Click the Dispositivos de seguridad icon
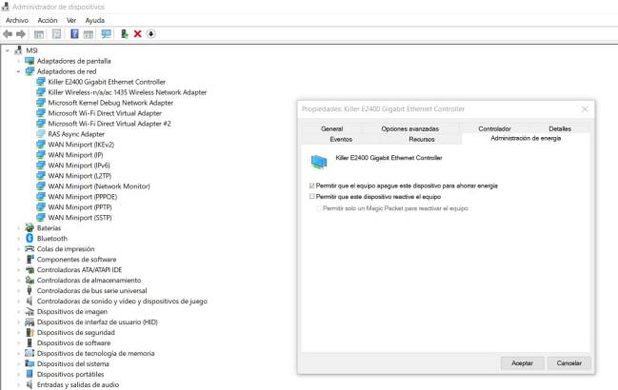This screenshot has width=618, height=390. (30, 332)
